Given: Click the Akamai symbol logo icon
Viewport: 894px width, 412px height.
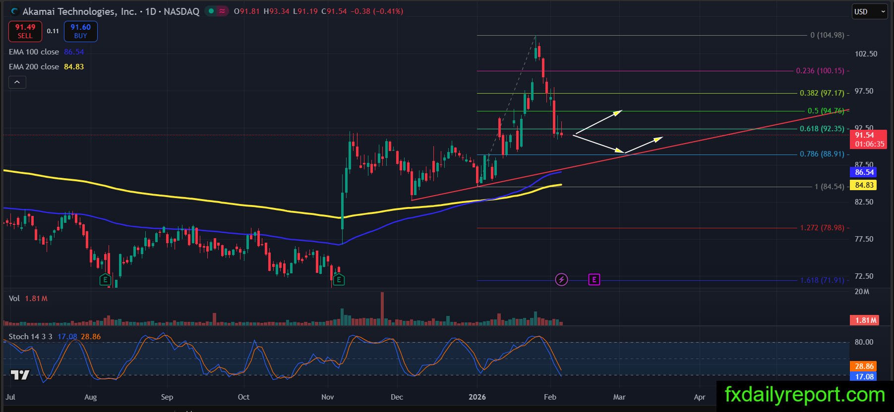Looking at the screenshot, I should [14, 11].
